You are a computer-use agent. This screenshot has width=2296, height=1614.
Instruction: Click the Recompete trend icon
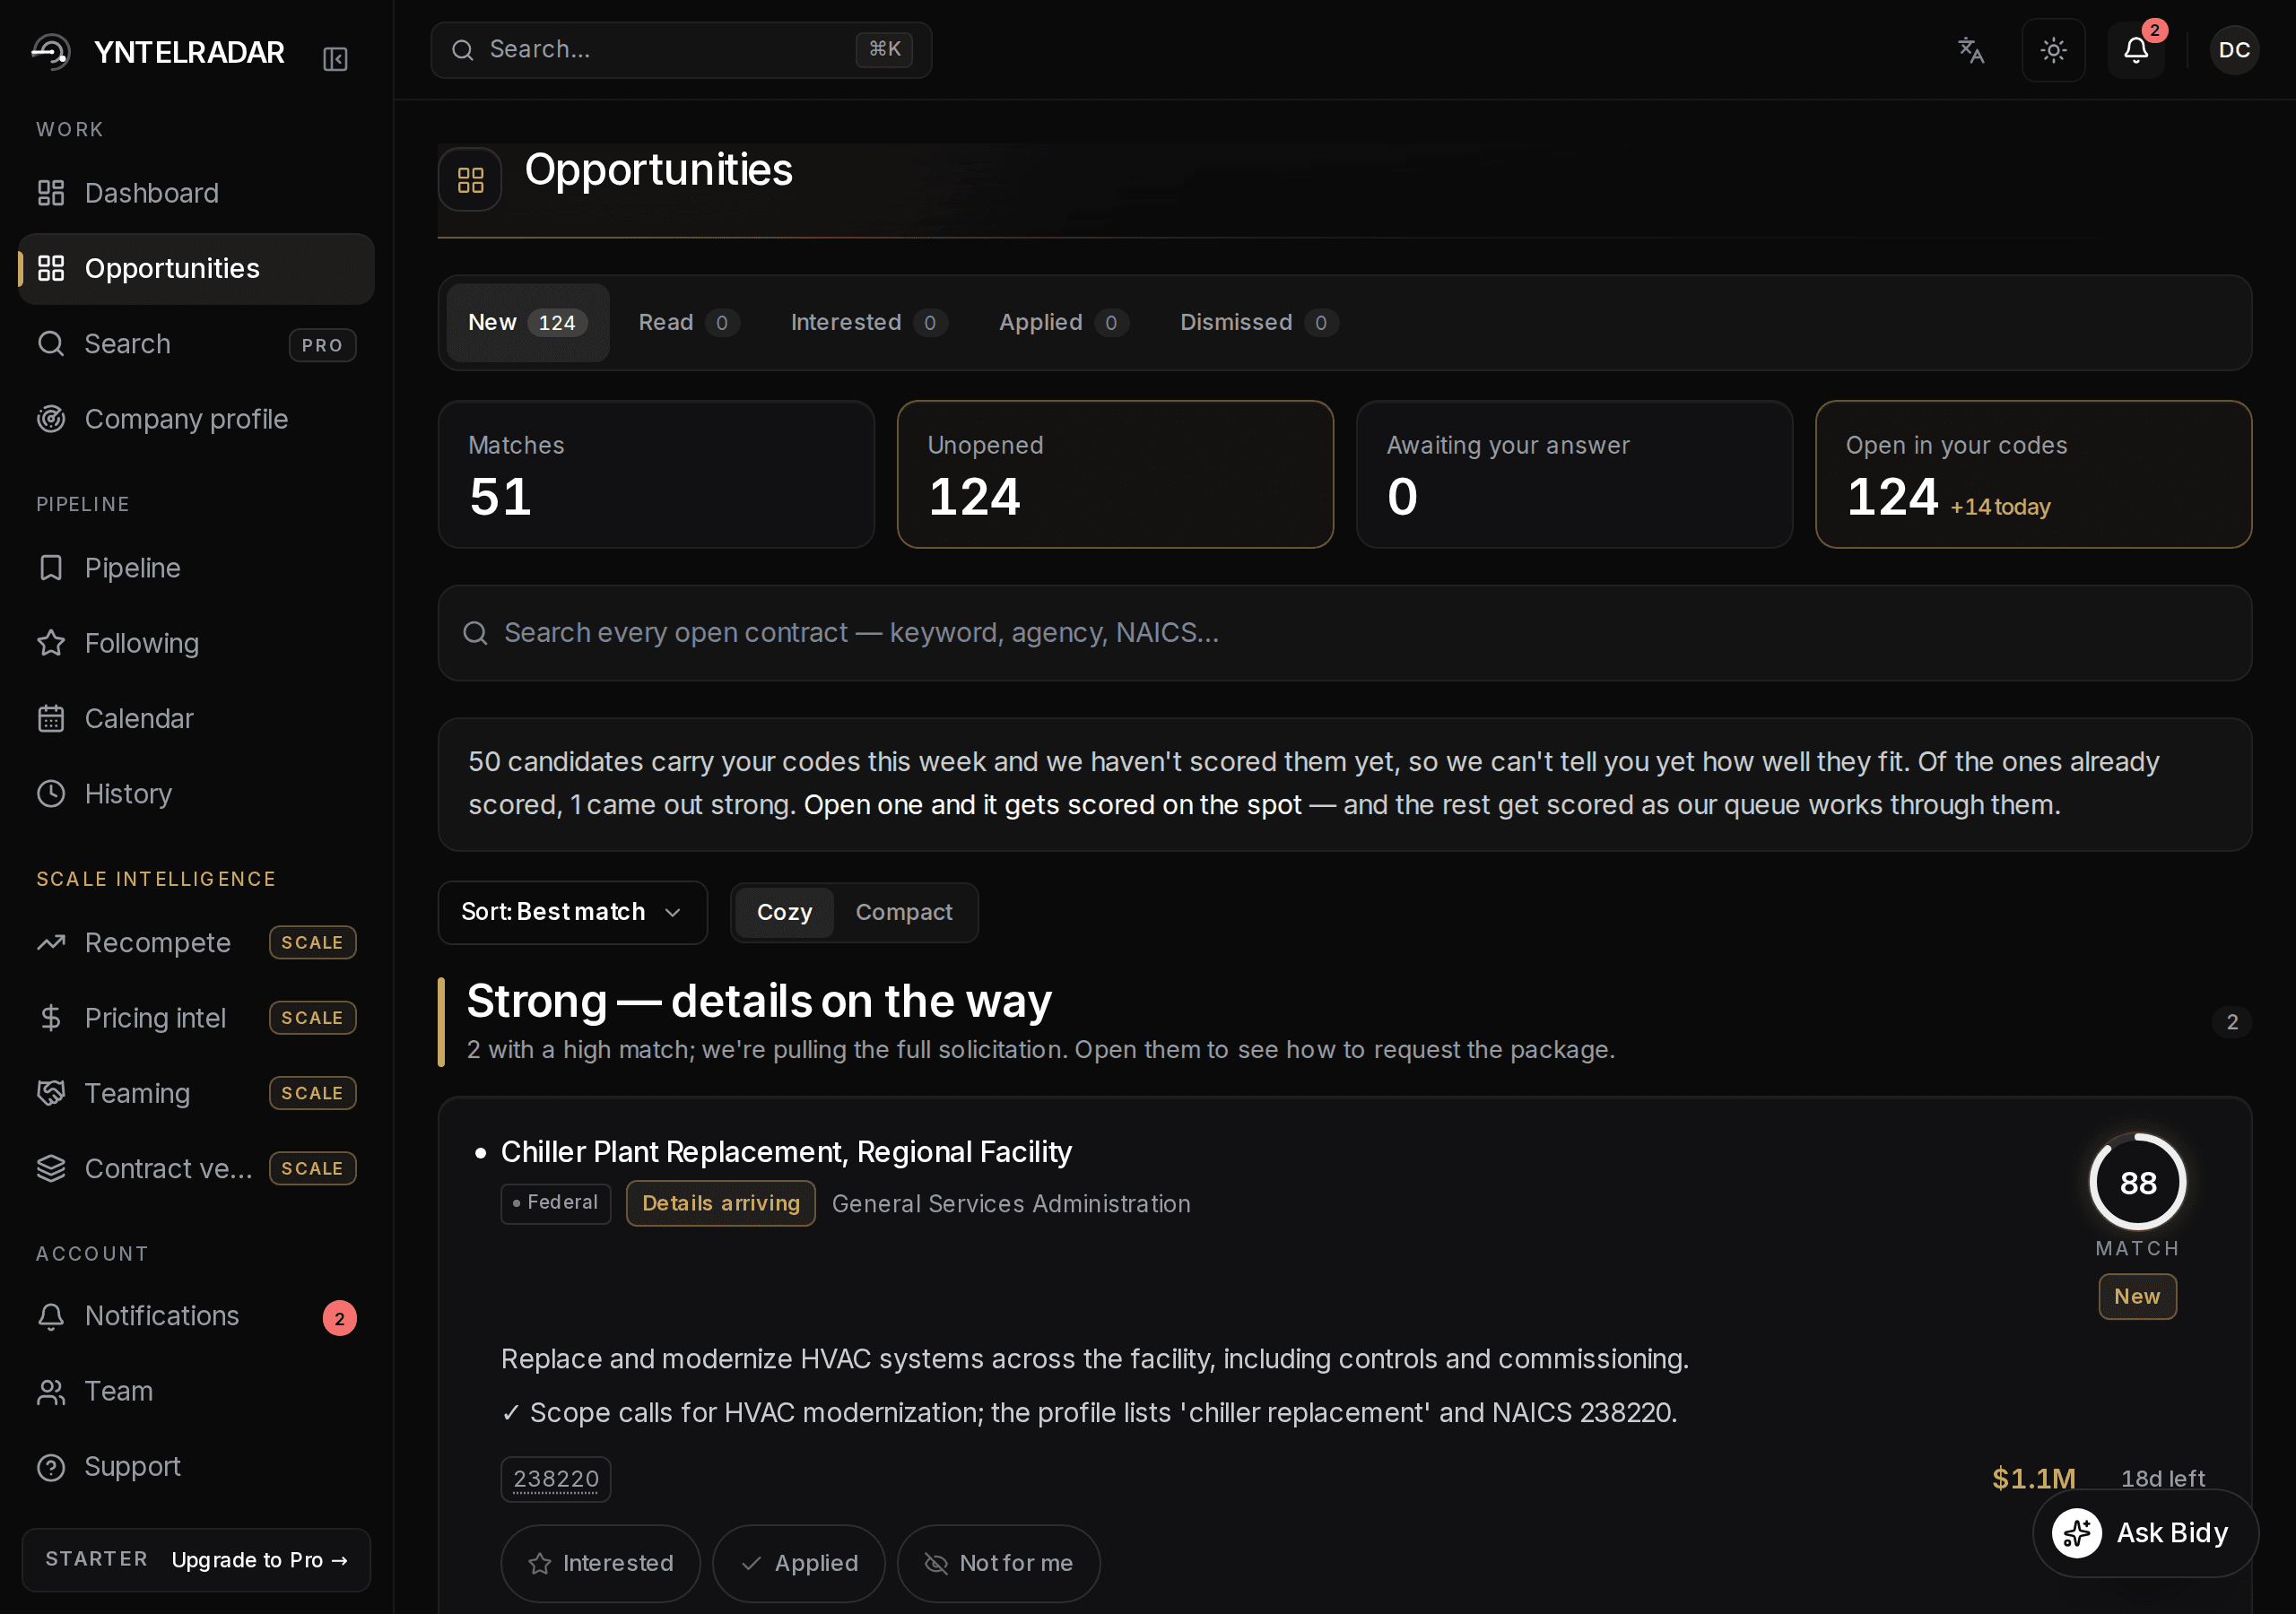coord(51,943)
